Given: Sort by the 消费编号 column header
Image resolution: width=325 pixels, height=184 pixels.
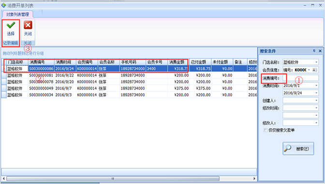Looking at the screenshot, I should pyautogui.click(x=41, y=62).
